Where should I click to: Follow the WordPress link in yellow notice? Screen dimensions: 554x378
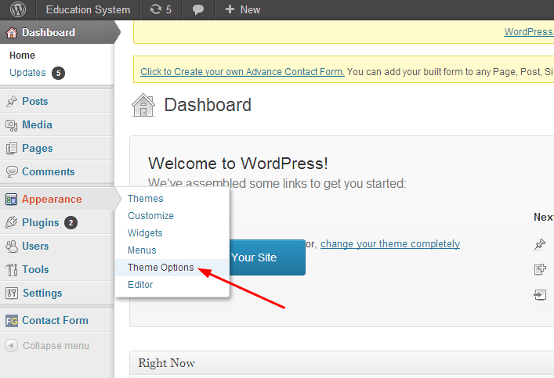[529, 32]
